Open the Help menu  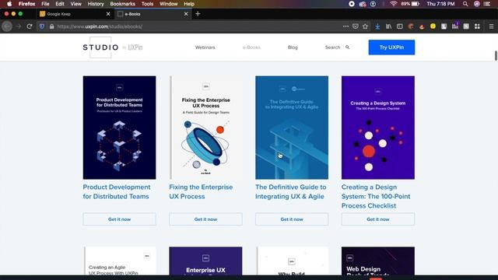[189, 4]
